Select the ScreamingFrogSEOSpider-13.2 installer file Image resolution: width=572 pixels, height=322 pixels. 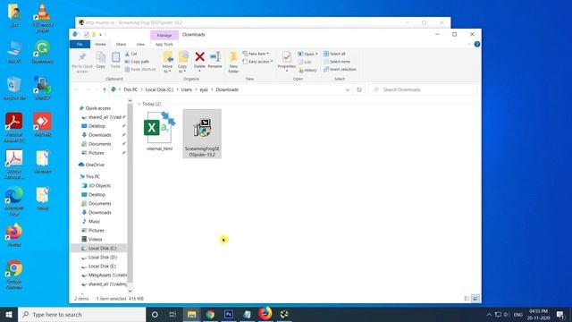tap(202, 133)
